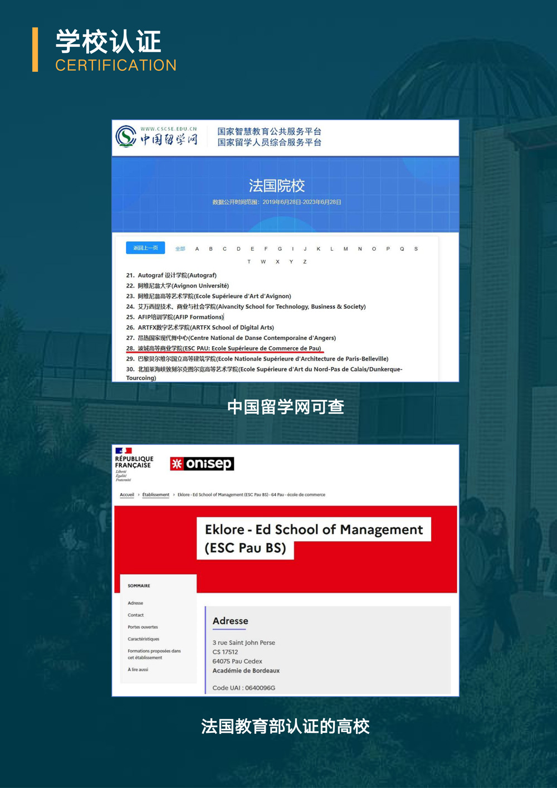Open the Avignon Université entry

183,286
